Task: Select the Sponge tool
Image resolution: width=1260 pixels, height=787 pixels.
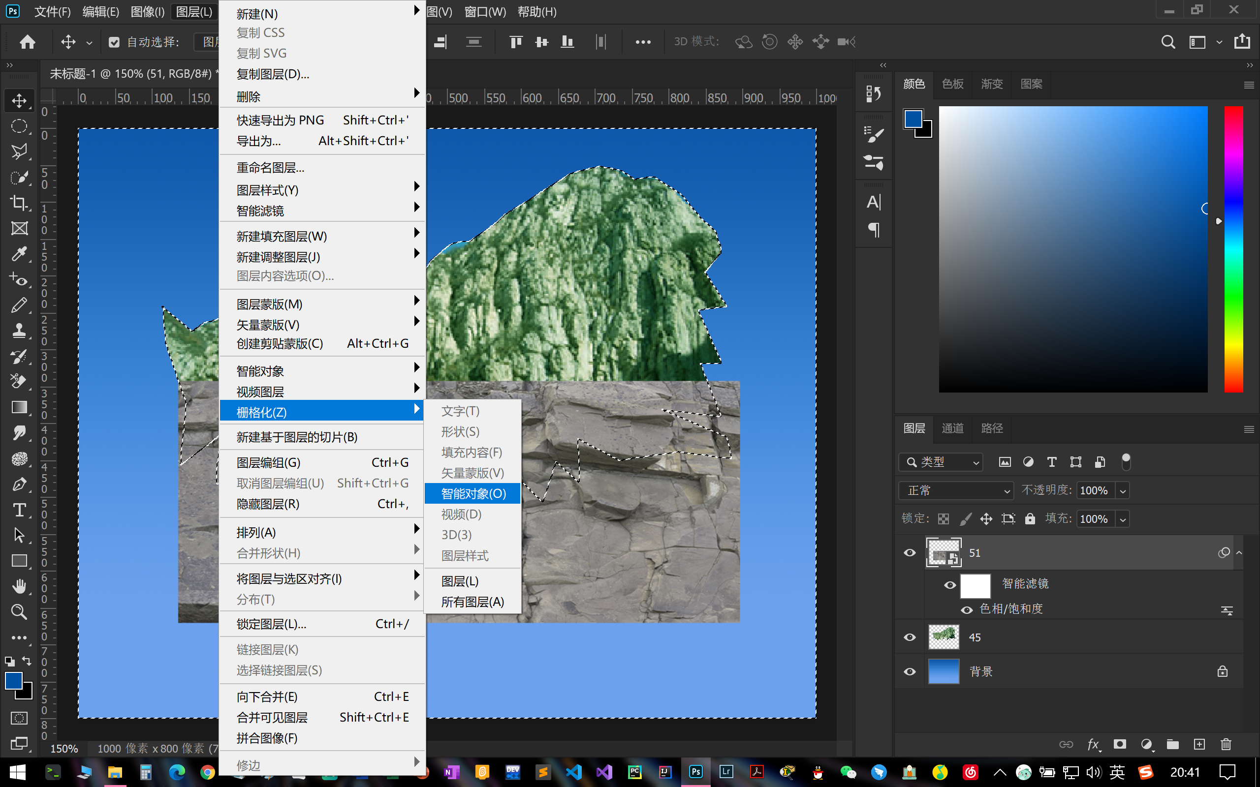Action: click(19, 458)
